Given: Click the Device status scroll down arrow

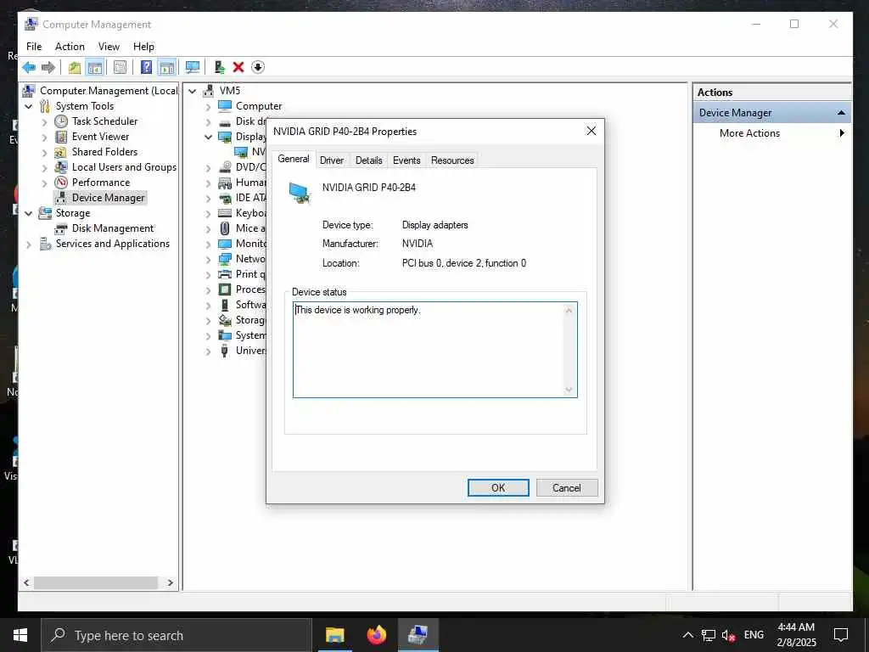Looking at the screenshot, I should 569,390.
